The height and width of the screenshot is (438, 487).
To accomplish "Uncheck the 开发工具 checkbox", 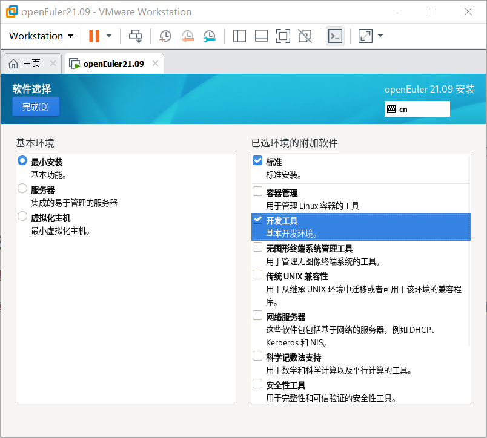I will tap(257, 220).
